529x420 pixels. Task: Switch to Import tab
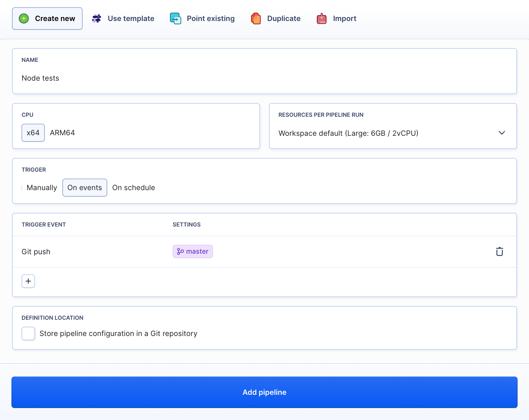[x=336, y=18]
